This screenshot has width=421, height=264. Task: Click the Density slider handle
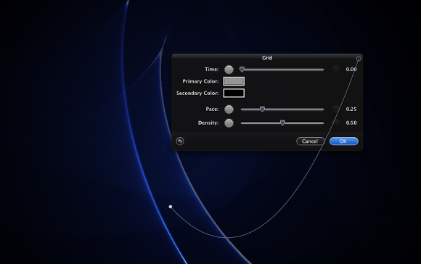click(x=282, y=123)
